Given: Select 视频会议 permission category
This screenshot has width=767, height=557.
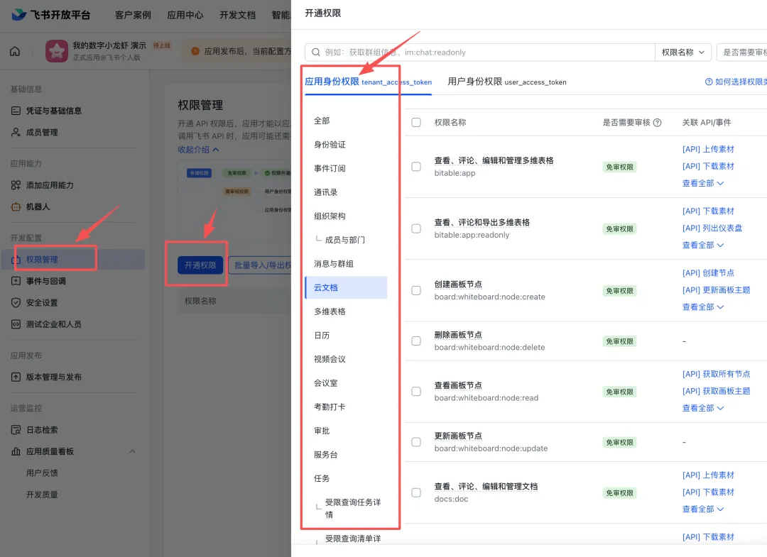Looking at the screenshot, I should coord(330,359).
